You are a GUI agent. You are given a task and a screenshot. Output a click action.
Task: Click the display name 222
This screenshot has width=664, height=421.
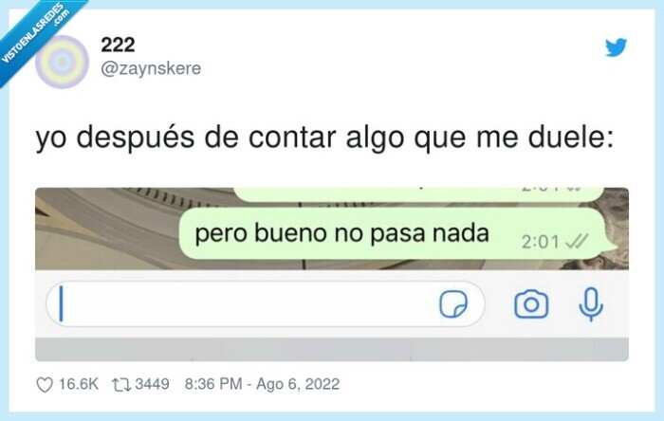point(118,45)
